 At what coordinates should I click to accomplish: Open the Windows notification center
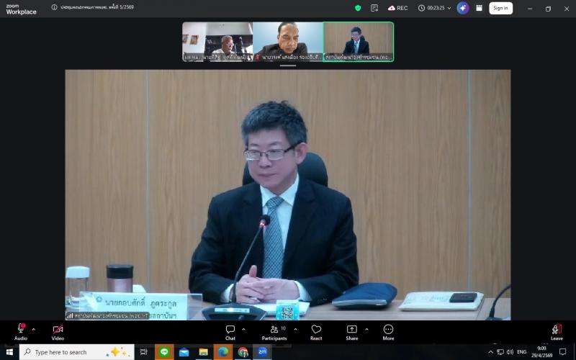562,352
